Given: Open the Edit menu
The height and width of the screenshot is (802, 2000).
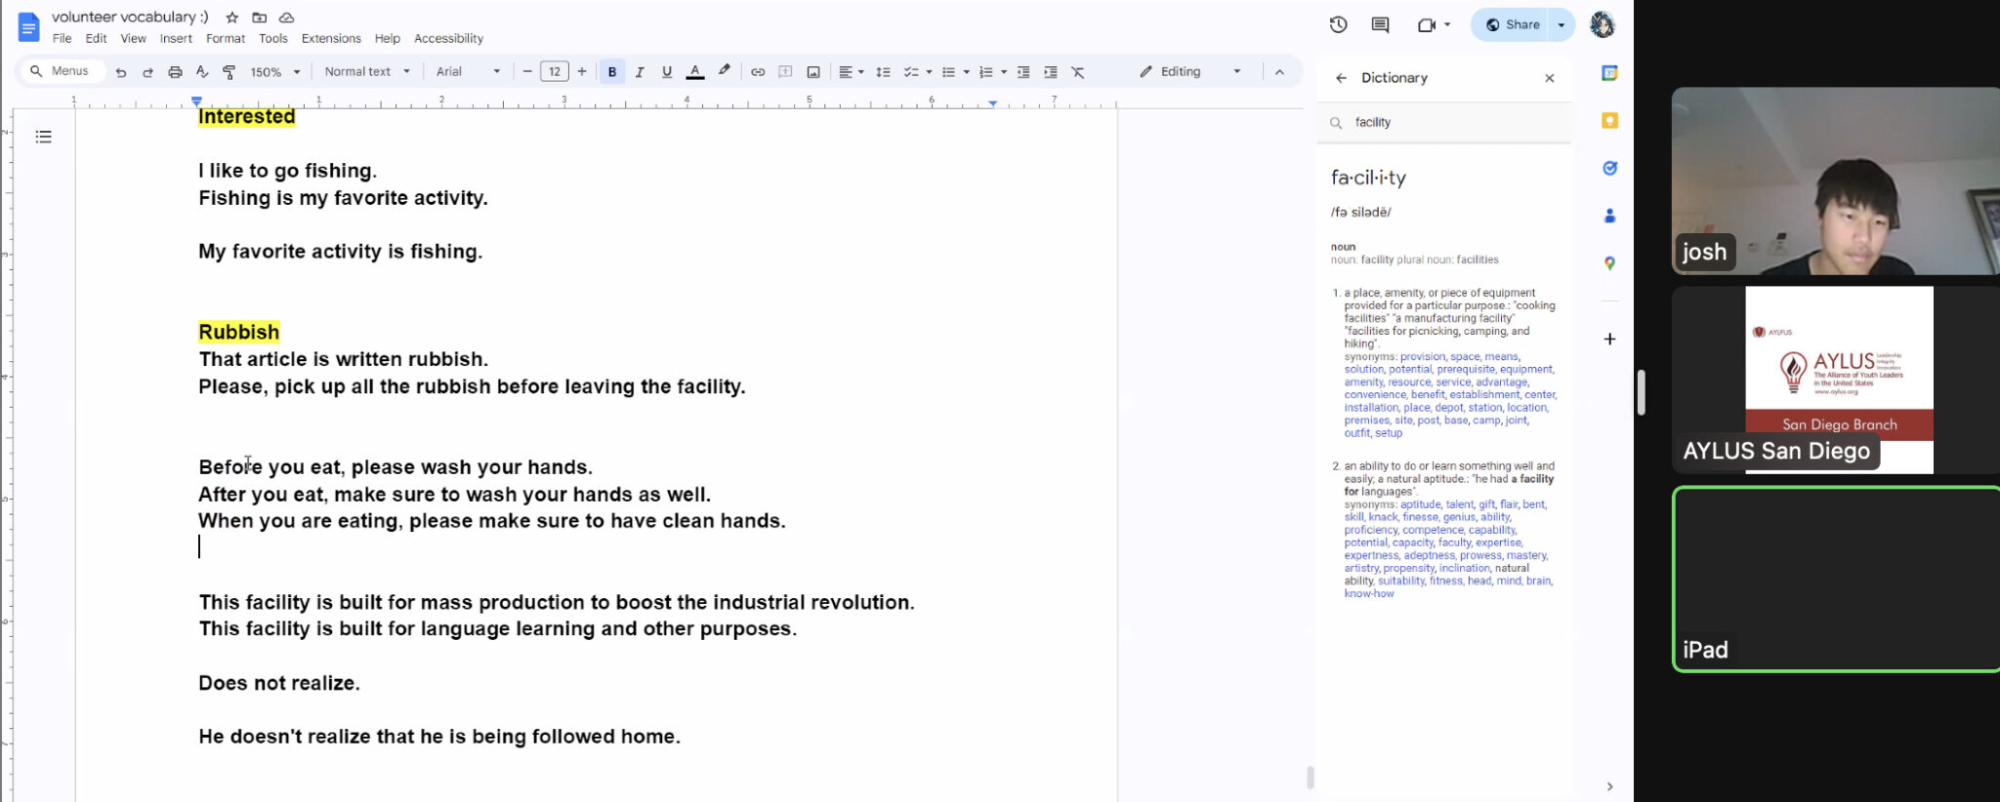Looking at the screenshot, I should 96,38.
